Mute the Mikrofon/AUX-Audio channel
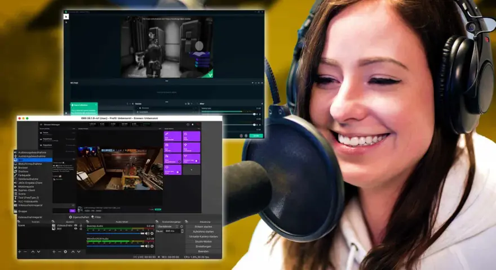The width and height of the screenshot is (496, 270). pyautogui.click(x=147, y=246)
